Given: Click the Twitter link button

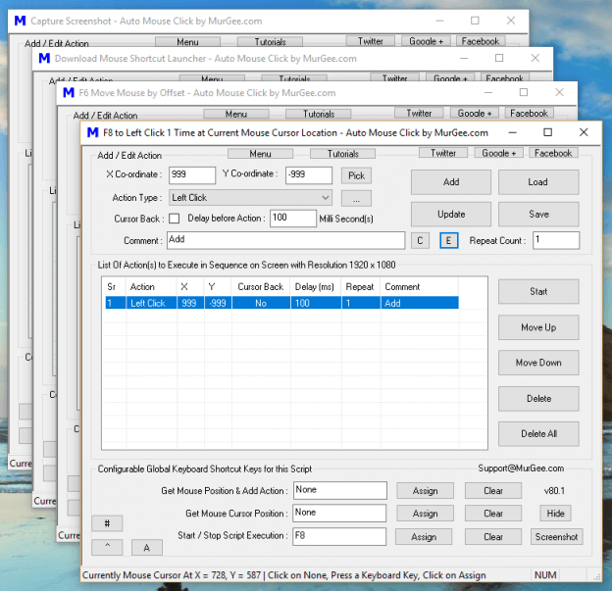Looking at the screenshot, I should click(x=442, y=153).
